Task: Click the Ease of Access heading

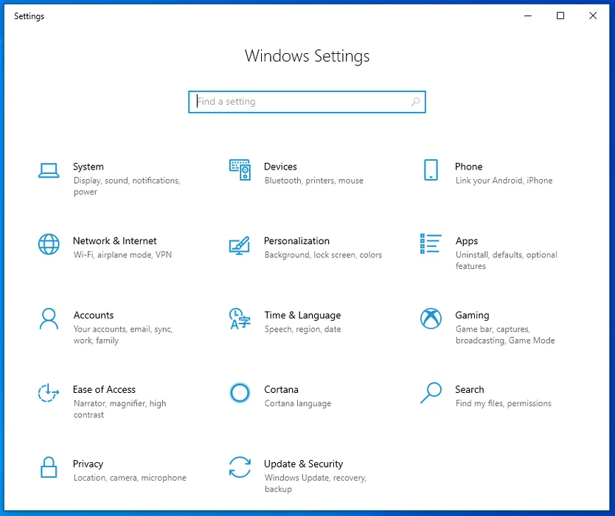Action: coord(104,389)
